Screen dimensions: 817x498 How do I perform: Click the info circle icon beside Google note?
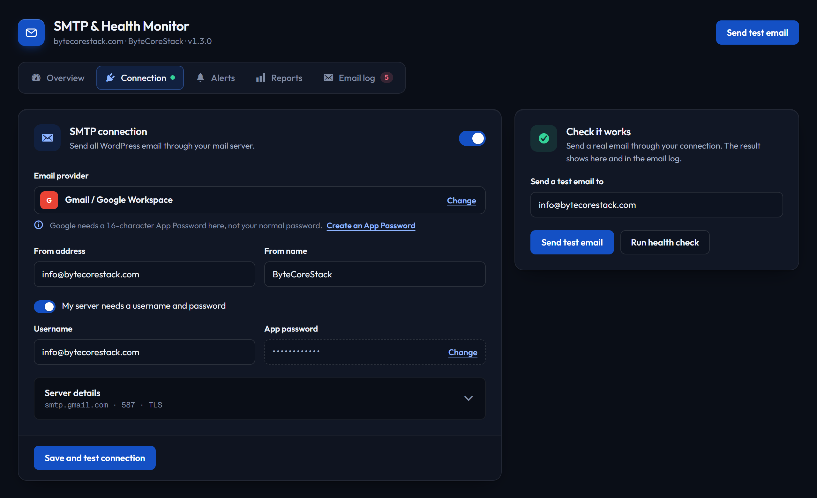(39, 225)
